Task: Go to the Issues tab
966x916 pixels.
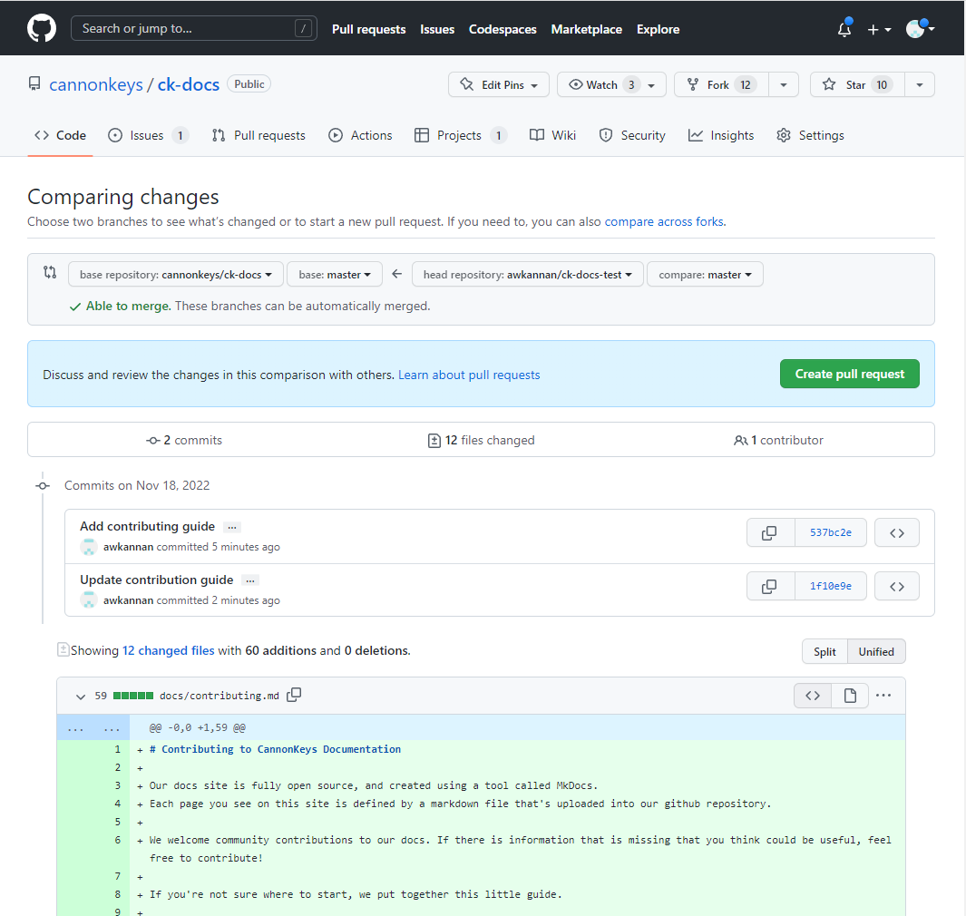Action: 146,135
